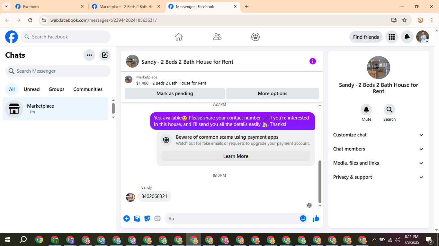Bookmark this page with the star icon
The width and height of the screenshot is (439, 246).
click(404, 20)
